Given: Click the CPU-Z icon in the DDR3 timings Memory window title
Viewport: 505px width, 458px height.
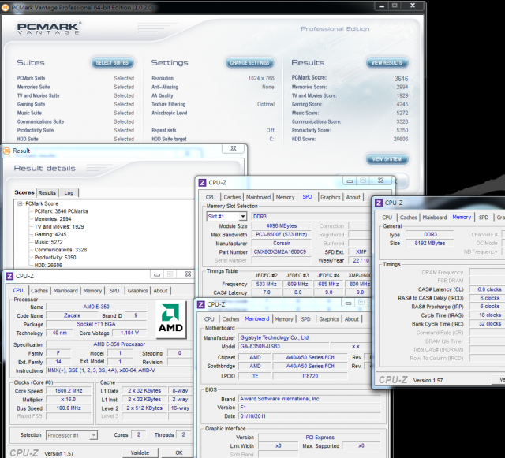Looking at the screenshot, I should [379, 203].
